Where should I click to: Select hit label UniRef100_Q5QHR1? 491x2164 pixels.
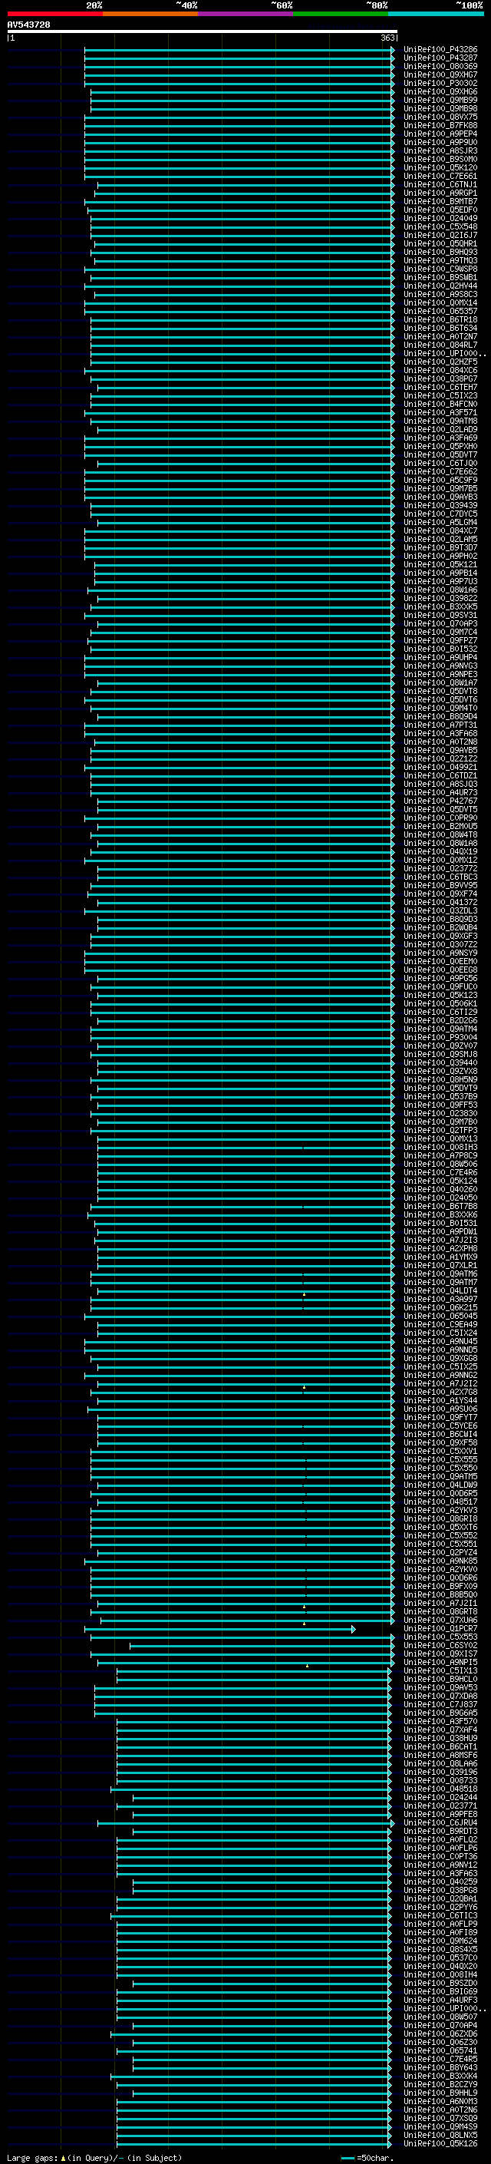440,243
